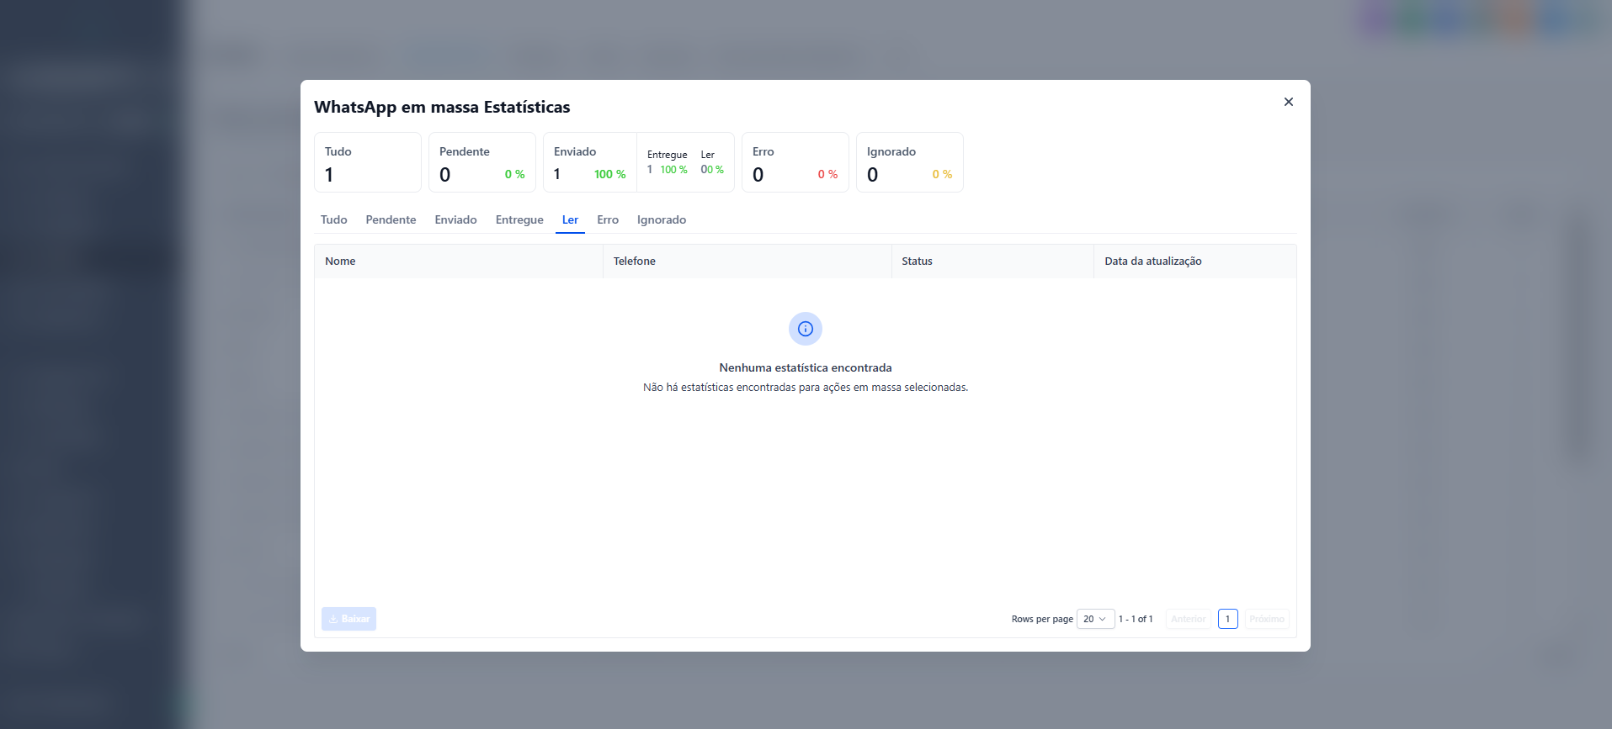This screenshot has width=1612, height=729.
Task: Switch to the Erro tab
Action: click(x=608, y=219)
